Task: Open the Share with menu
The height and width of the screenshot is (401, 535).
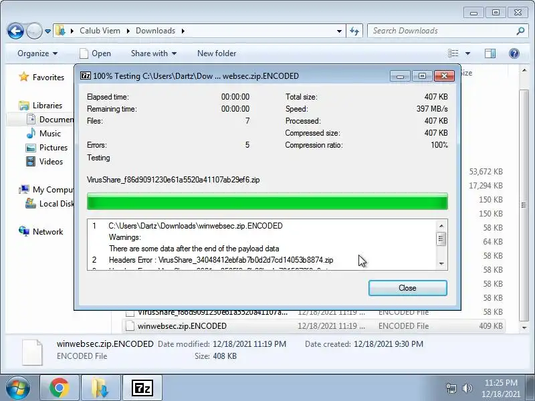Action: (x=154, y=53)
